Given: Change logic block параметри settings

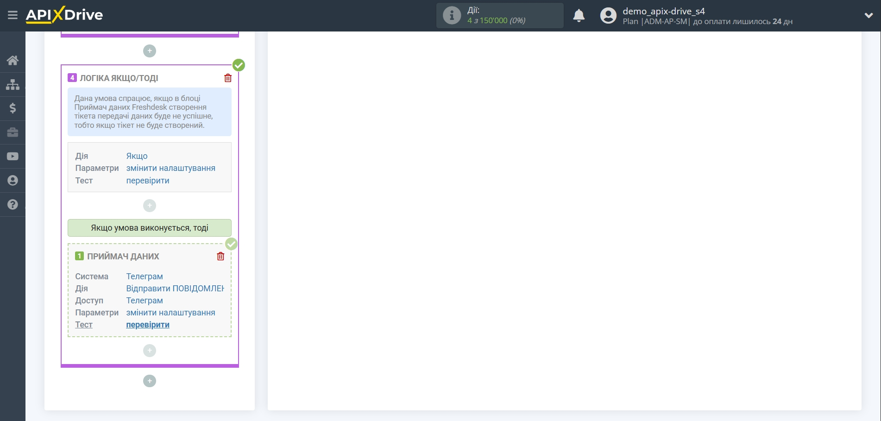Looking at the screenshot, I should point(170,168).
